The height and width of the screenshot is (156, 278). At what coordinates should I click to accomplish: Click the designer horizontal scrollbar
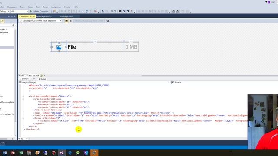click(x=209, y=75)
